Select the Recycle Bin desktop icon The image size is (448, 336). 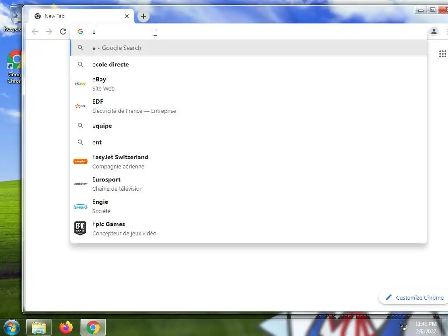13,17
